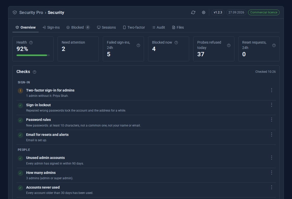
Task: Click the green check icon for Password rules
Action: (21, 120)
